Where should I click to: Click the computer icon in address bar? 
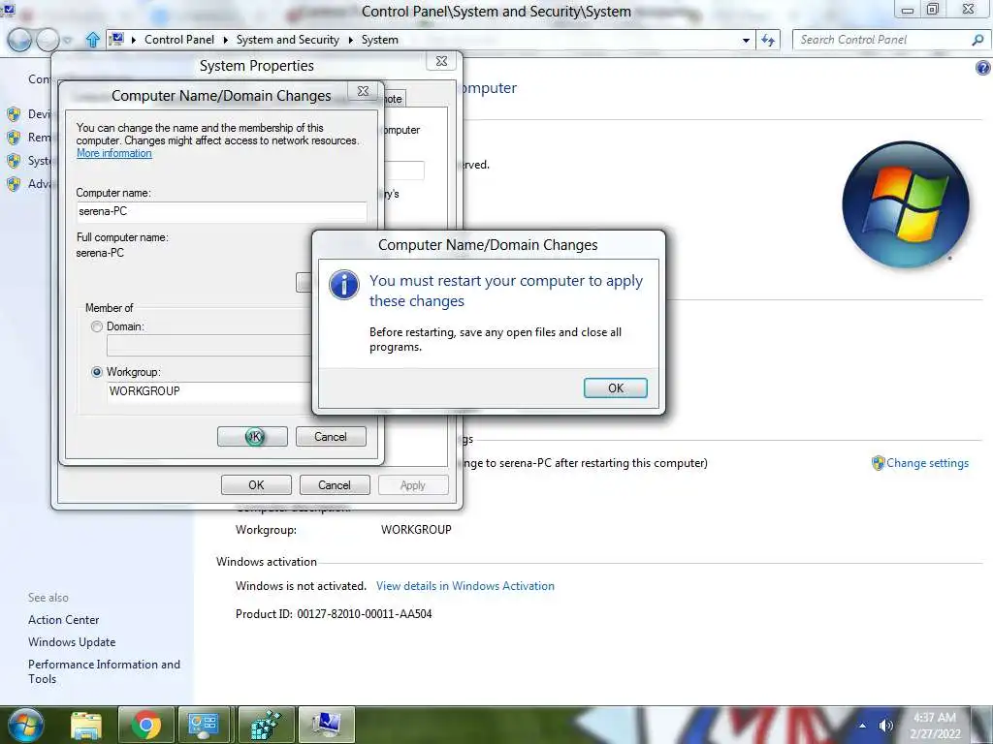(116, 40)
